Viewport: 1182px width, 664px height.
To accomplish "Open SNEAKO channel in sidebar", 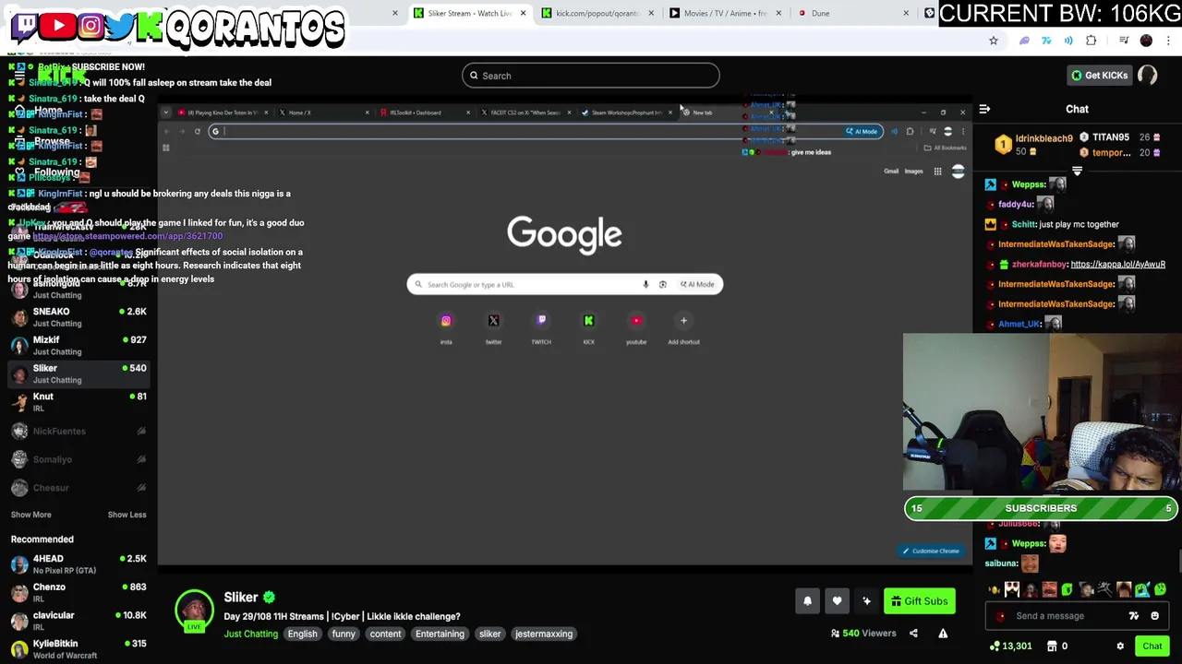I will coord(78,316).
